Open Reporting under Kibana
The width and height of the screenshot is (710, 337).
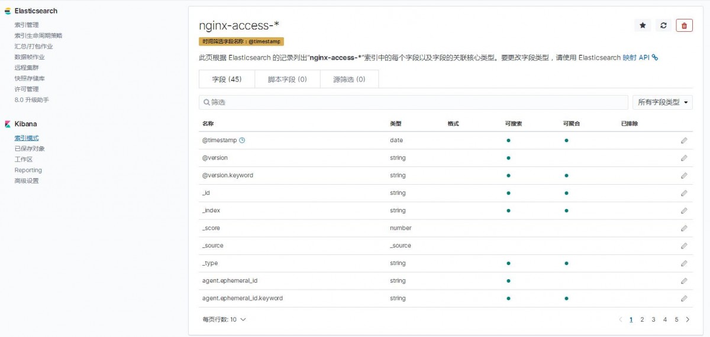coord(28,170)
